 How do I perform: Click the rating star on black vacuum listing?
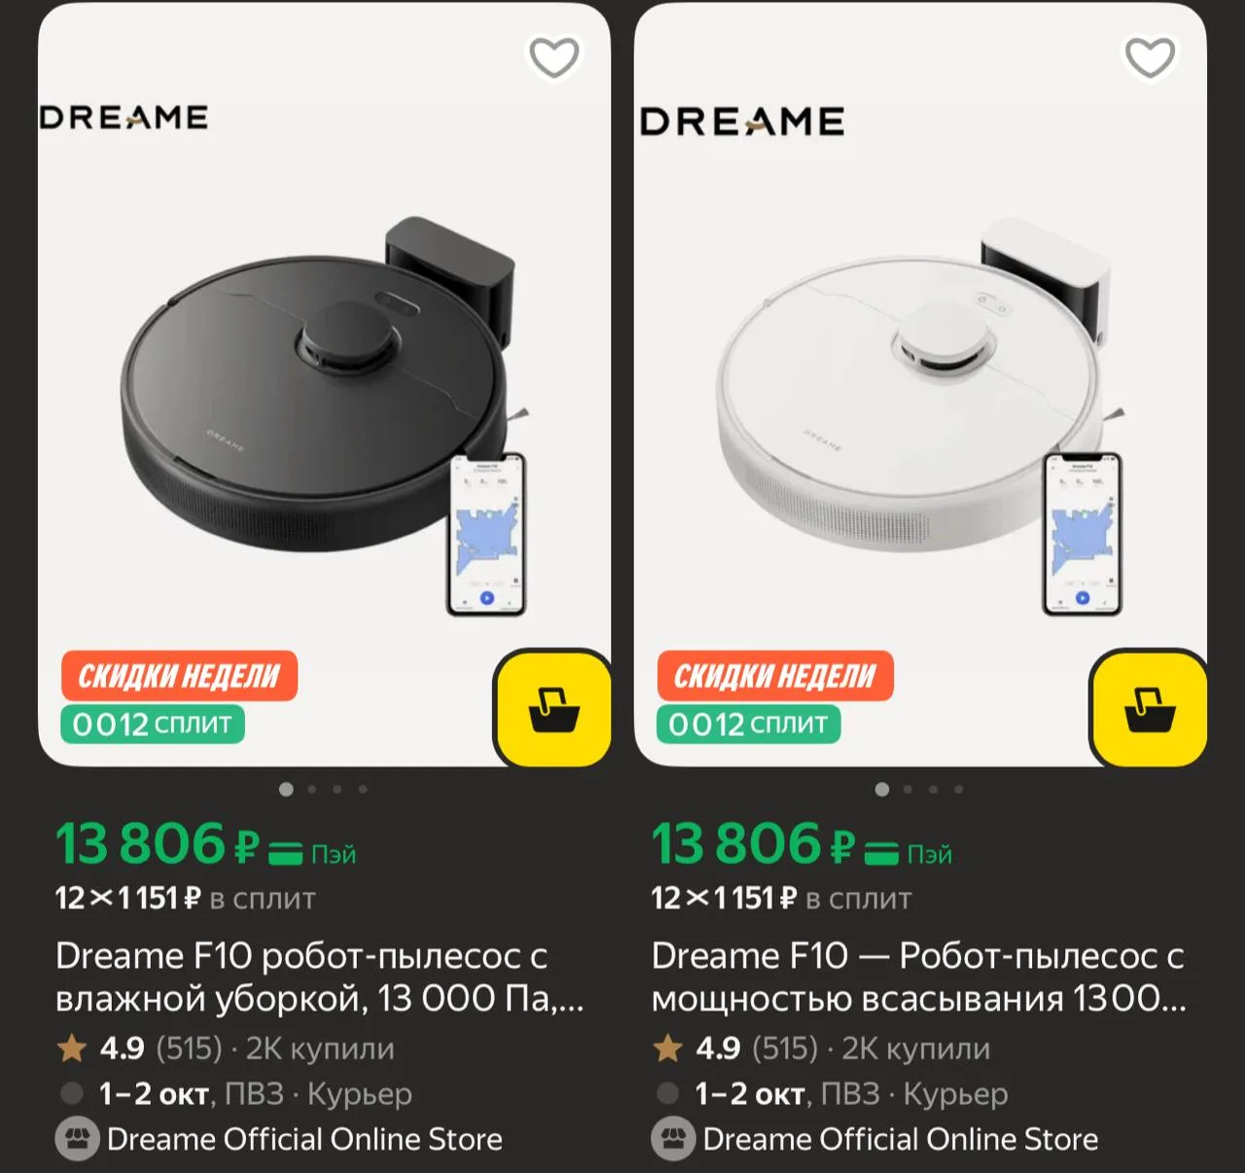tap(72, 1049)
